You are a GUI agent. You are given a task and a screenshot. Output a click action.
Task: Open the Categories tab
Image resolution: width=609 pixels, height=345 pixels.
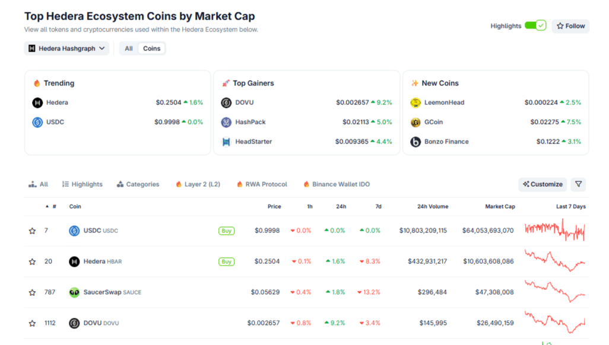coord(138,184)
